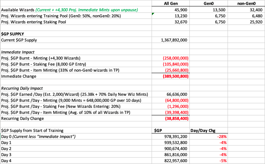Select the cell with value 45,900

(x=171, y=10)
